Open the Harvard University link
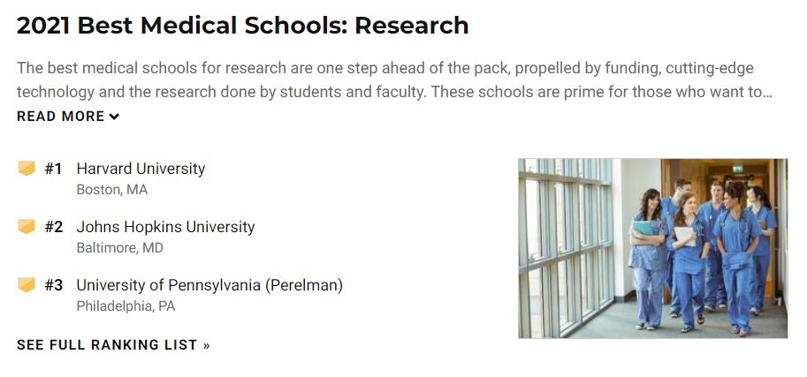 (x=141, y=168)
